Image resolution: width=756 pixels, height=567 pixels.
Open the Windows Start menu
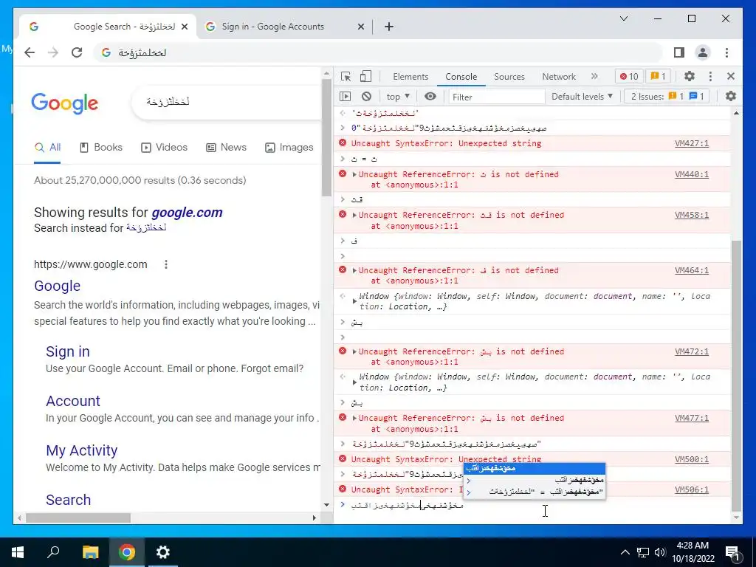18,552
